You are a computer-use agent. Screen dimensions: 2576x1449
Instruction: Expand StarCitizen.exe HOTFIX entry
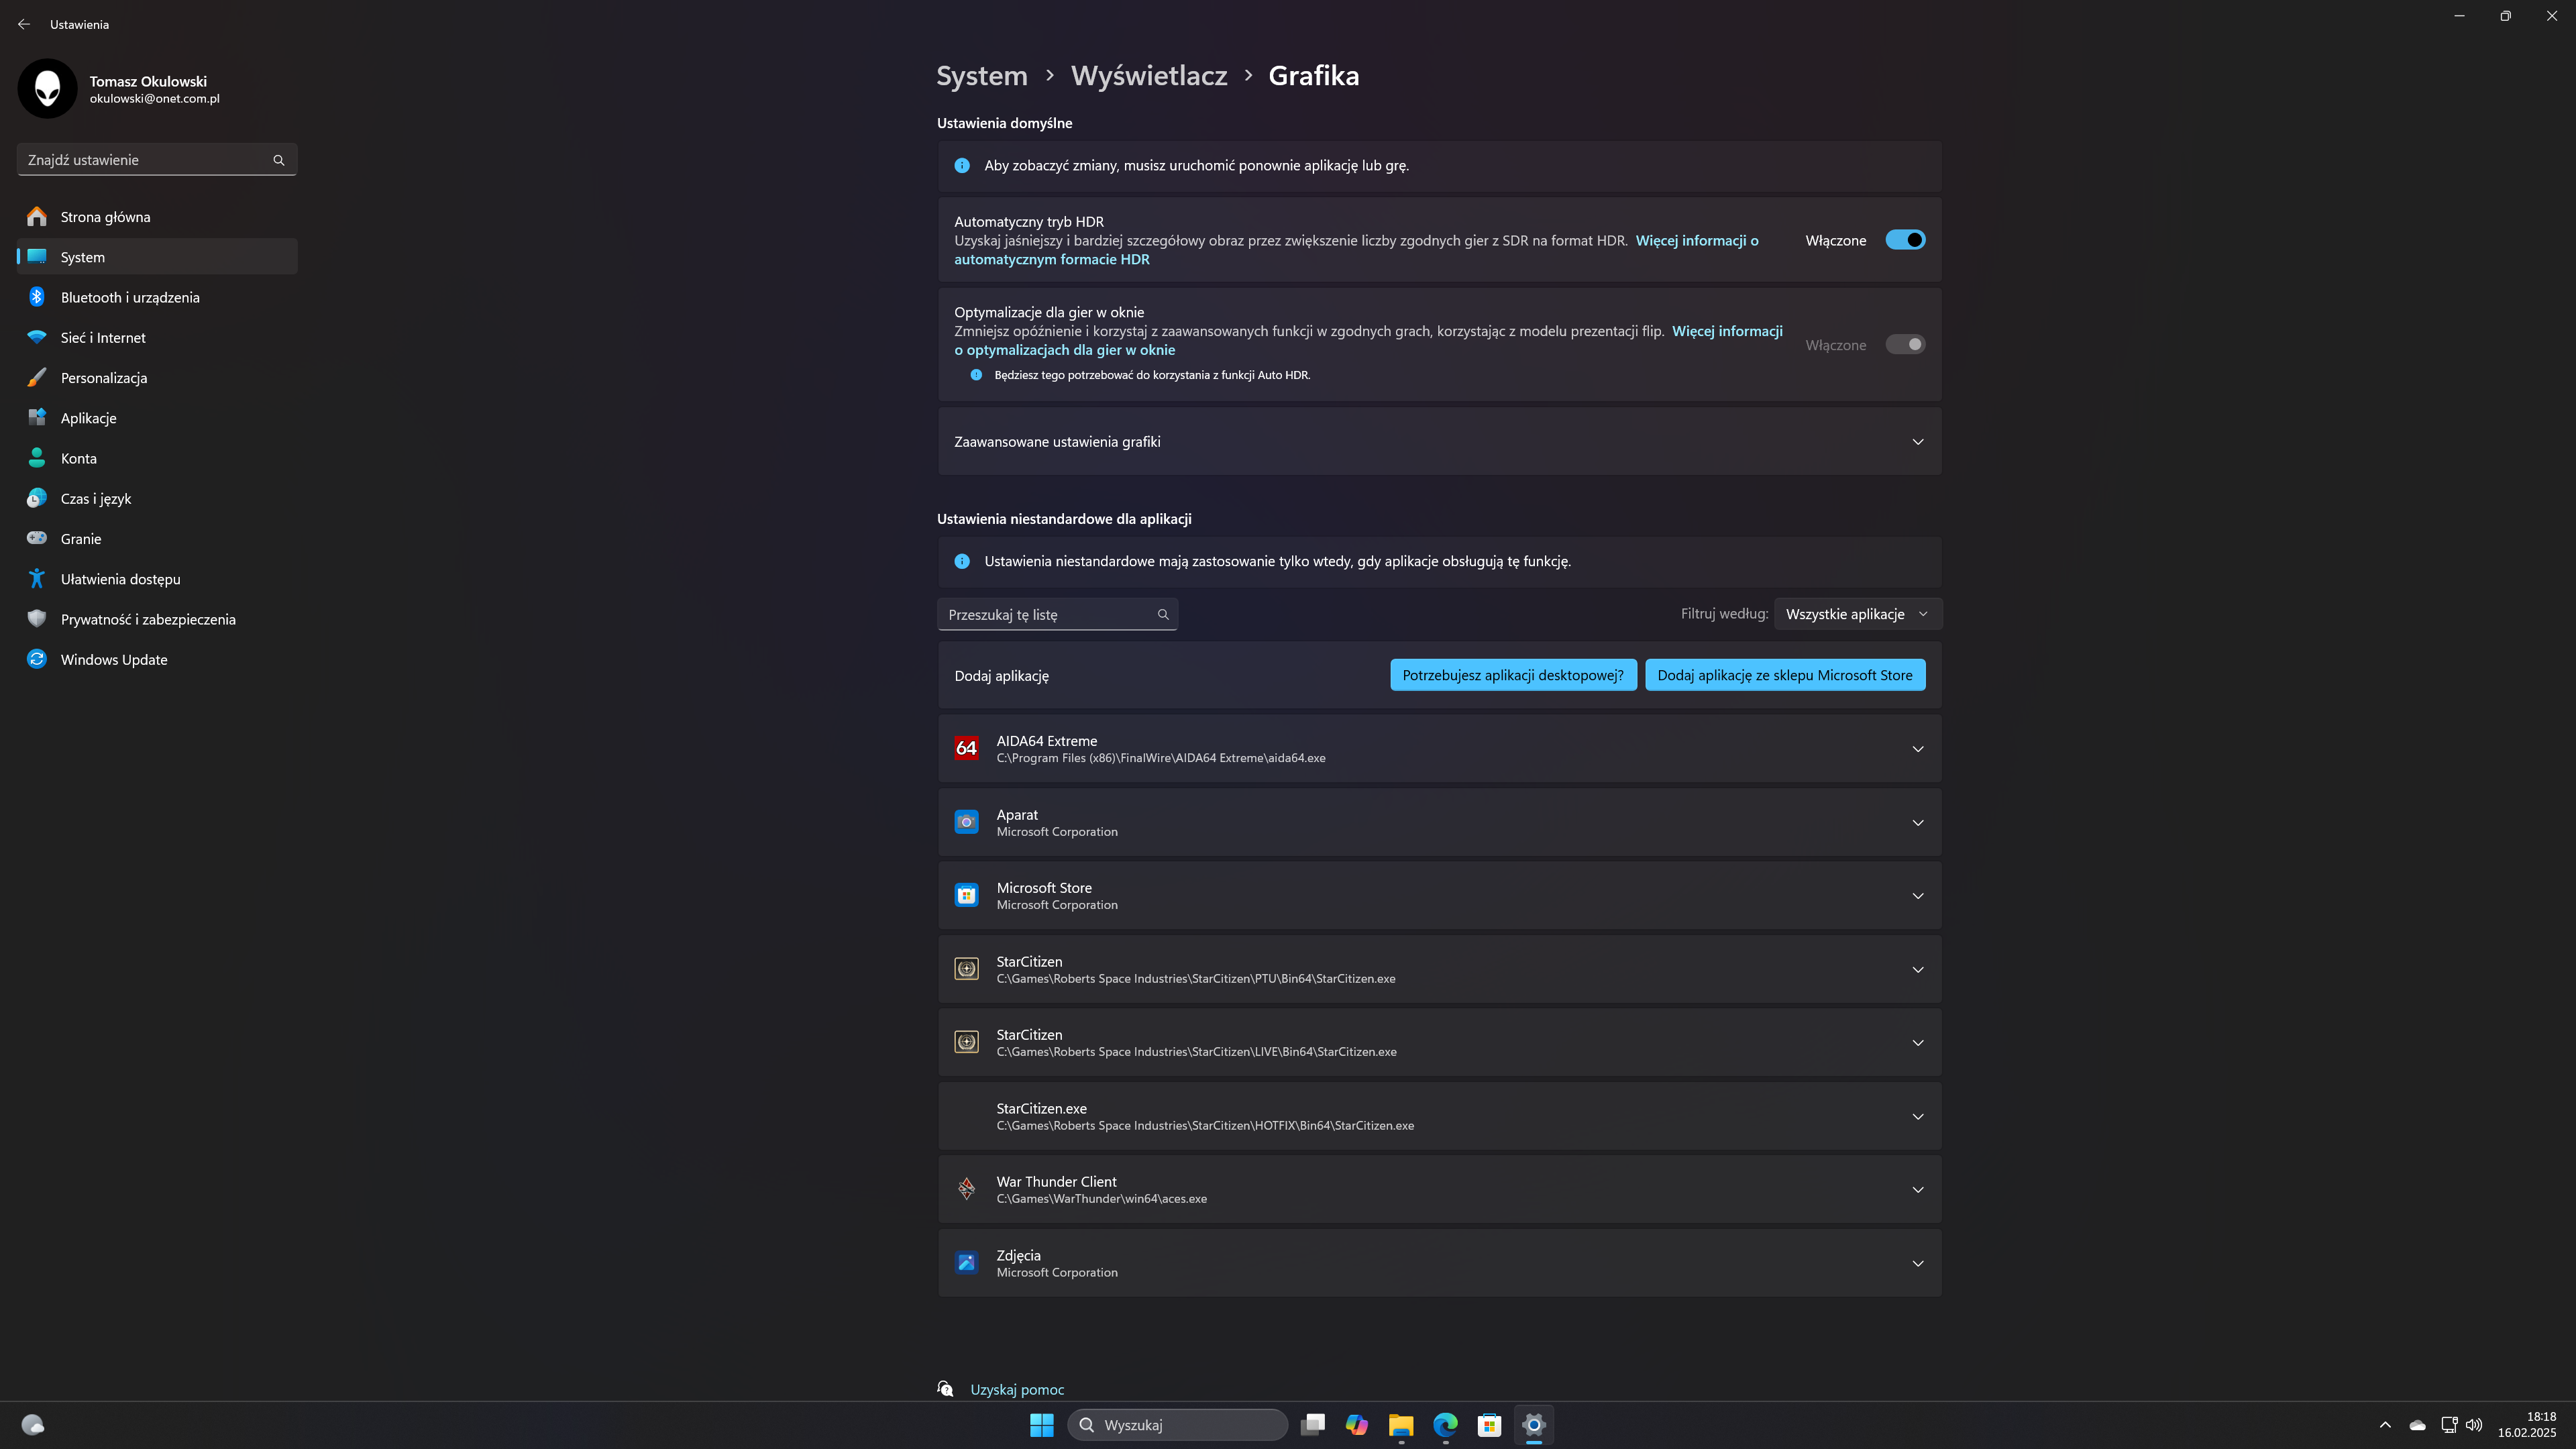tap(1917, 1116)
